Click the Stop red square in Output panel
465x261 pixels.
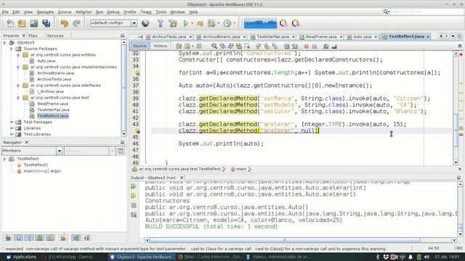[134, 205]
